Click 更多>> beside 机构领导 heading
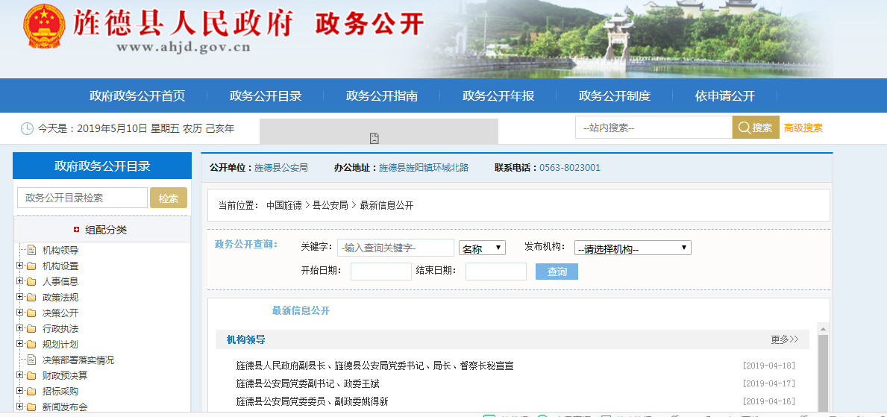 click(784, 340)
